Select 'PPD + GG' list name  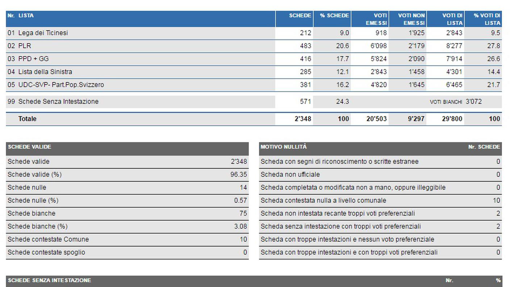click(x=33, y=59)
